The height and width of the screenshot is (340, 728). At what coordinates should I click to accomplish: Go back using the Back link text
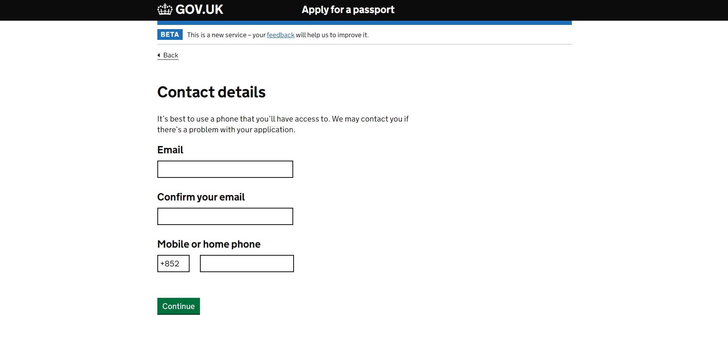click(171, 55)
